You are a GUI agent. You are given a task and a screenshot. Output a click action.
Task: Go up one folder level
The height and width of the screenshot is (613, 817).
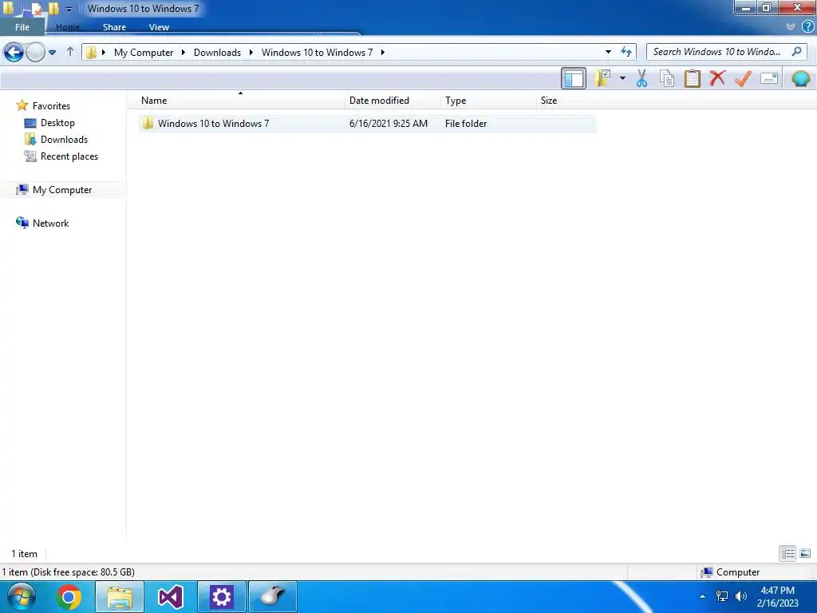coord(70,52)
